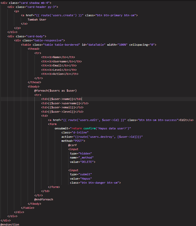Click the closing </form> tag
Screen dimensions: 196x226
tap(54, 187)
